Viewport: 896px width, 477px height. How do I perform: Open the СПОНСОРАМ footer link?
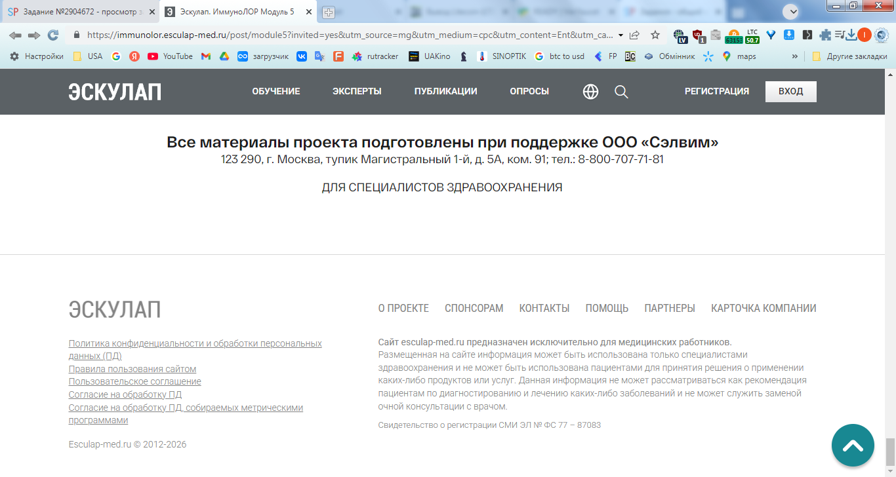(x=474, y=308)
